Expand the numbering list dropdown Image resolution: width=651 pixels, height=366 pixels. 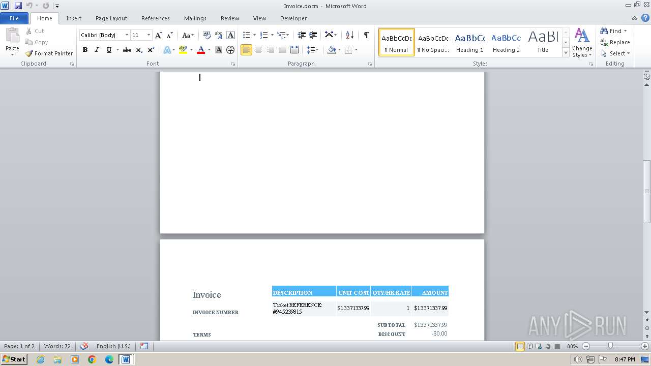(x=272, y=35)
